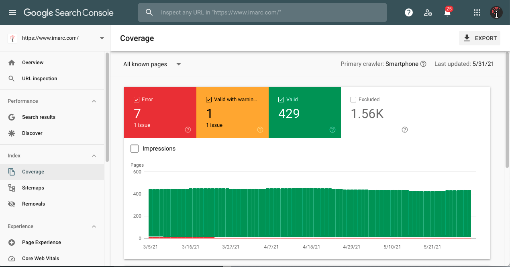Open the hamburger navigation menu
The height and width of the screenshot is (267, 510).
(12, 12)
